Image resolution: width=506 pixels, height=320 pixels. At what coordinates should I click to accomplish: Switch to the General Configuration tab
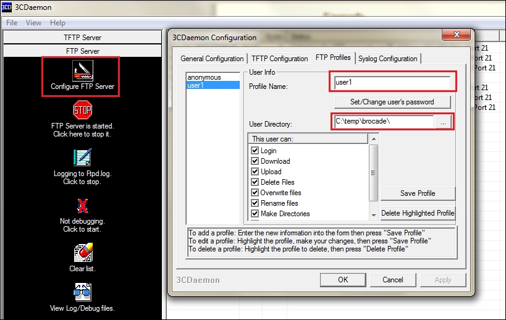(212, 59)
